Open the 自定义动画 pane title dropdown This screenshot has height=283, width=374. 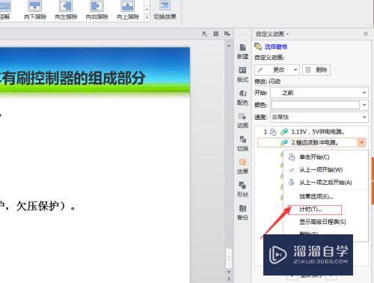click(x=288, y=34)
